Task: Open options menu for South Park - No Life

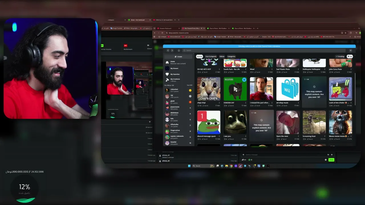Action: coord(246,69)
